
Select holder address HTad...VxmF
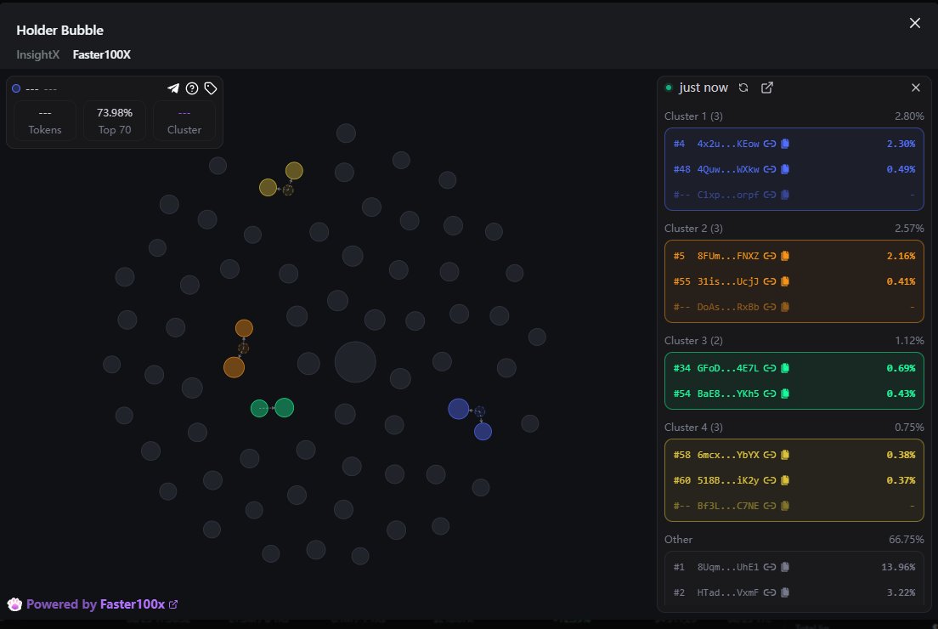728,592
